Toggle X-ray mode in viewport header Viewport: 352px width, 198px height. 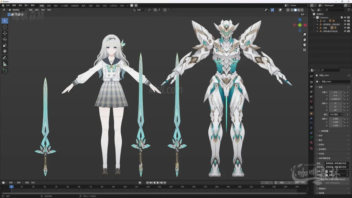click(x=288, y=10)
